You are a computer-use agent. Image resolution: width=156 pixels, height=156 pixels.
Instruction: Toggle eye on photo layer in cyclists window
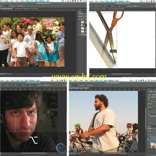[148, 145]
